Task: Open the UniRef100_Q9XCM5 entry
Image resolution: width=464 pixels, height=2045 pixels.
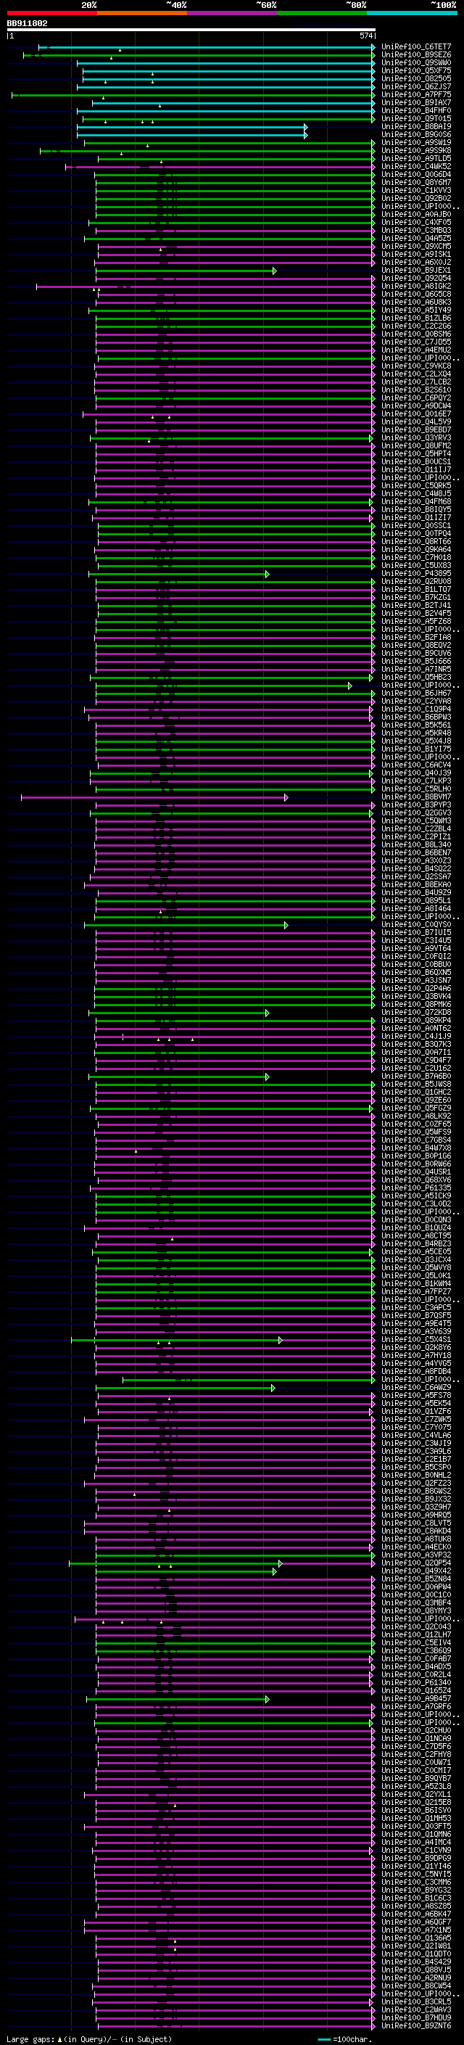Action: click(416, 246)
